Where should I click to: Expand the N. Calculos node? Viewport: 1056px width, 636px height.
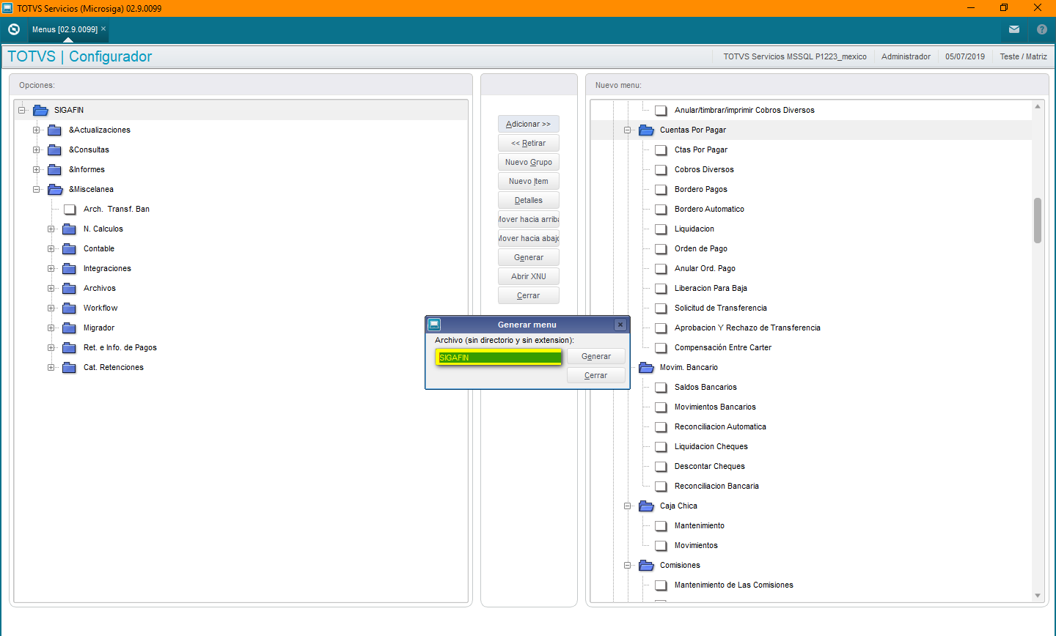coord(51,229)
